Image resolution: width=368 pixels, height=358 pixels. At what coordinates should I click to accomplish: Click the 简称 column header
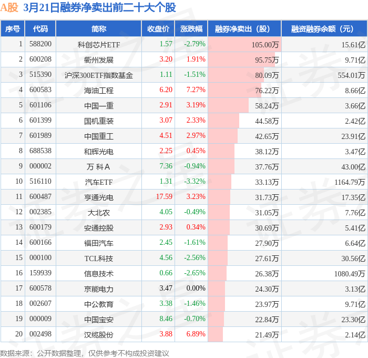(x=99, y=29)
